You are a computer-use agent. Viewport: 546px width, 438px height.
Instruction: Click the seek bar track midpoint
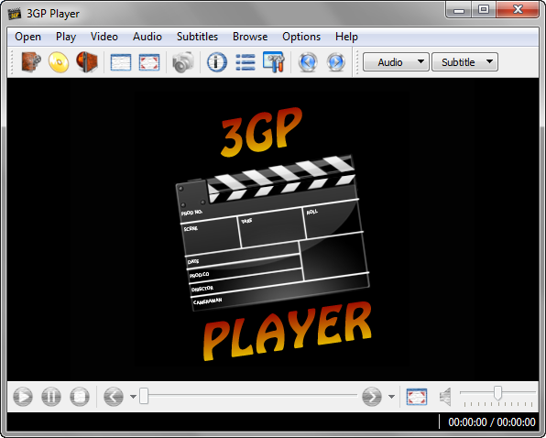click(x=248, y=396)
